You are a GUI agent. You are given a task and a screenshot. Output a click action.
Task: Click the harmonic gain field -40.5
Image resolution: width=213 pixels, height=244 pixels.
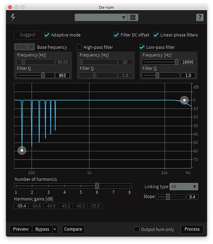80,206
